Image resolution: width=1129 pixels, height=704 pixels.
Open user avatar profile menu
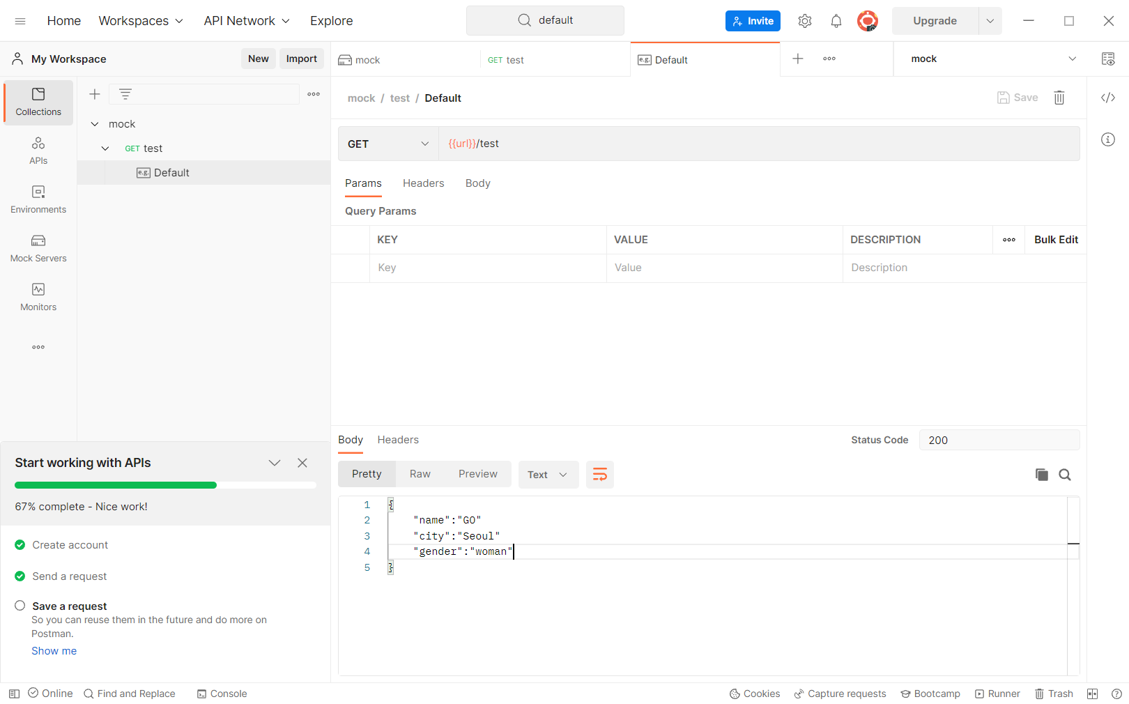coord(868,21)
